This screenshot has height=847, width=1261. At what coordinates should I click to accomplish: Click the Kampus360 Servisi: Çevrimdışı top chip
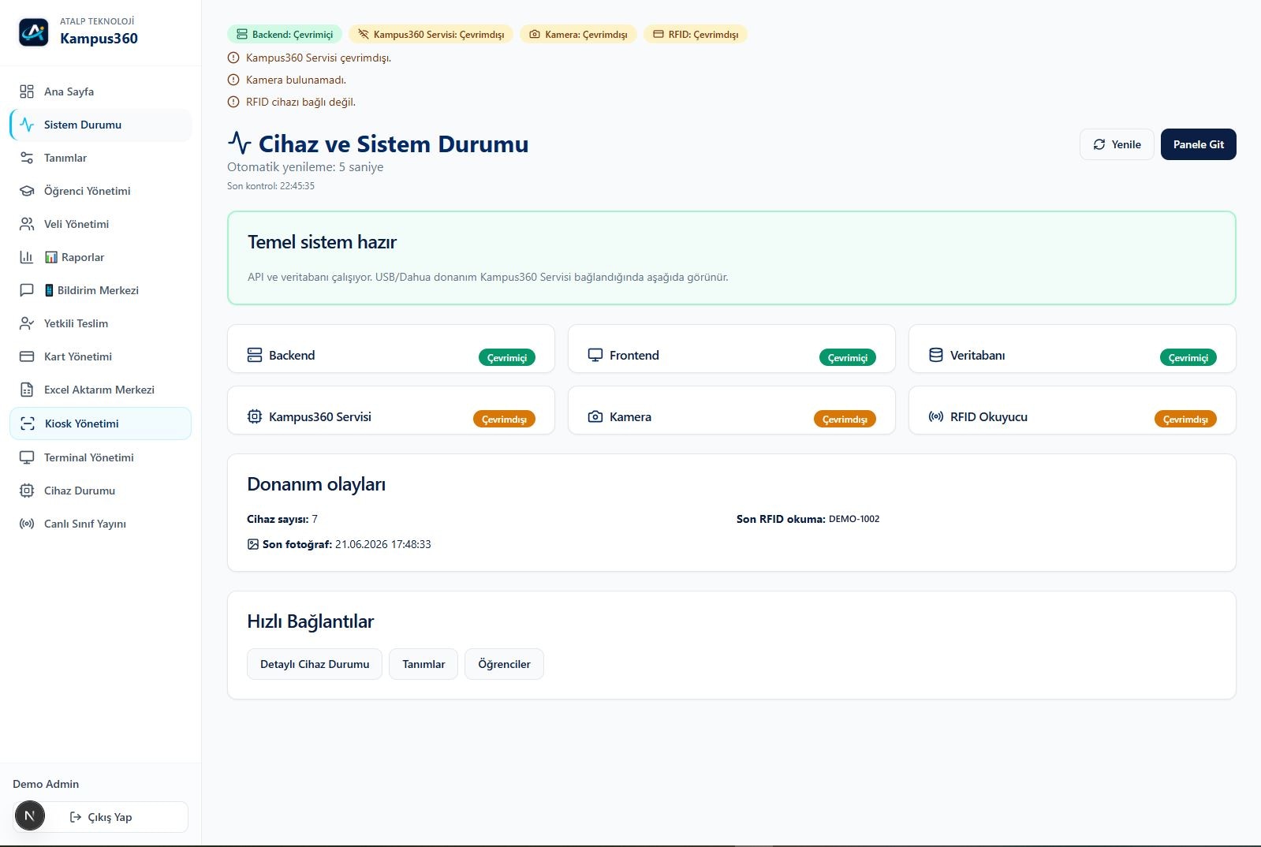click(x=431, y=34)
